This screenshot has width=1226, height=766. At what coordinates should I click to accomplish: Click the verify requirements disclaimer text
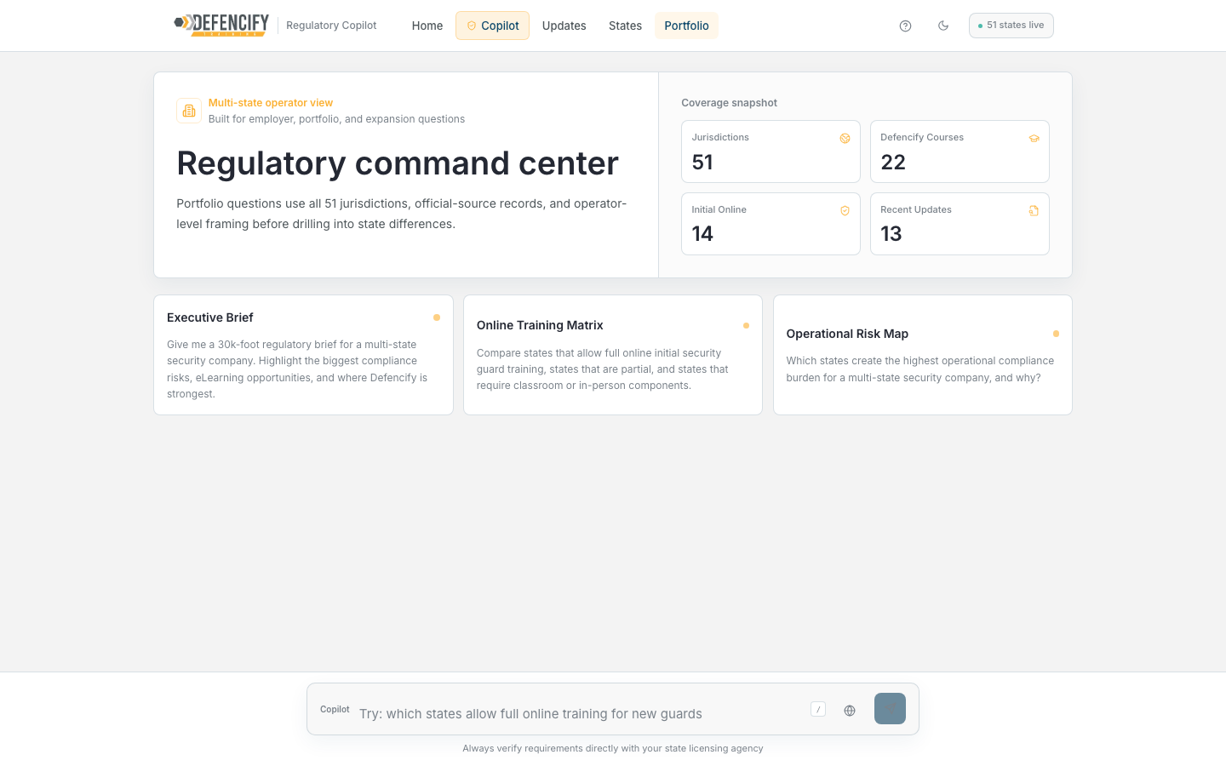(x=613, y=749)
